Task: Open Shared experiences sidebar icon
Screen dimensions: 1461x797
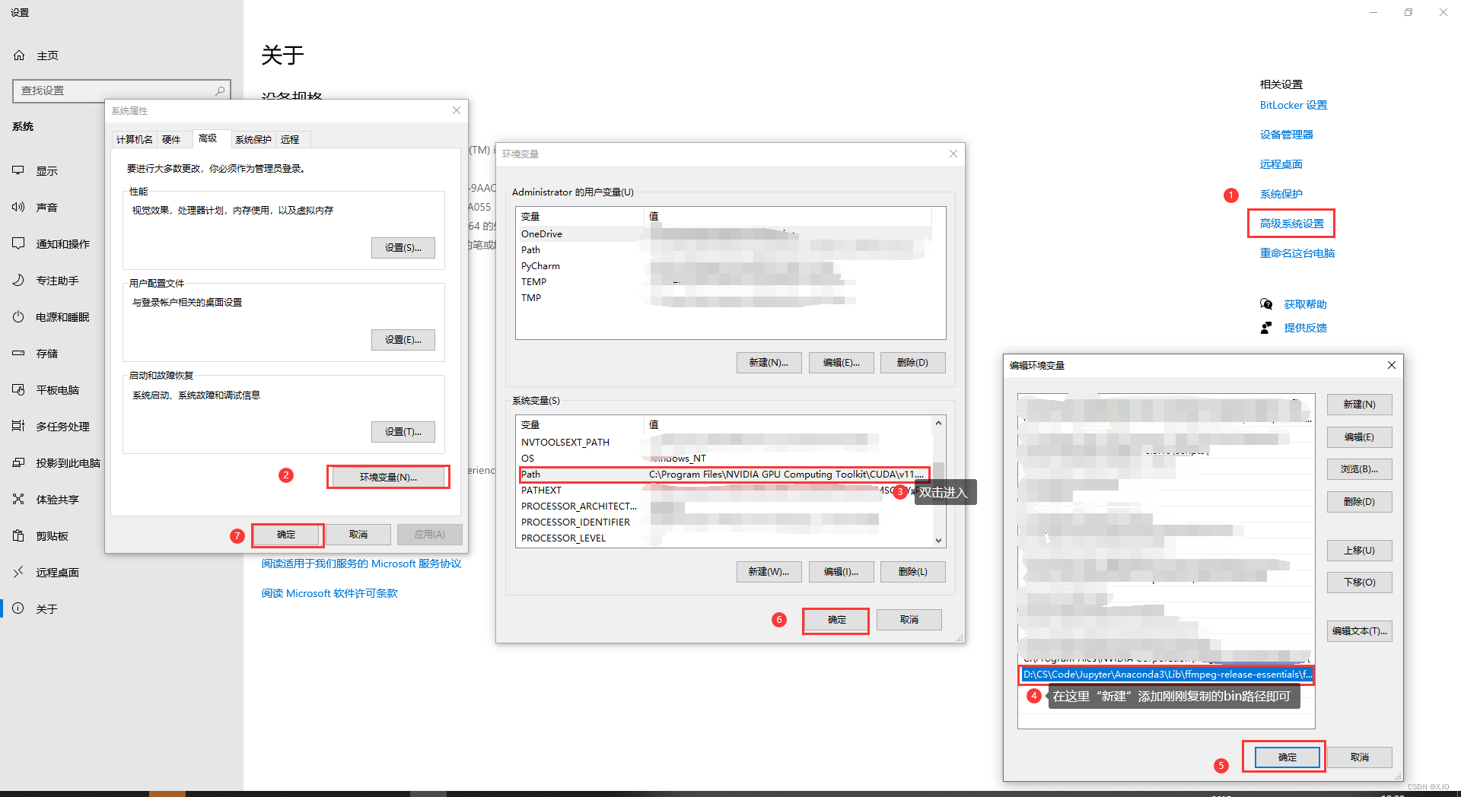Action: (x=18, y=500)
